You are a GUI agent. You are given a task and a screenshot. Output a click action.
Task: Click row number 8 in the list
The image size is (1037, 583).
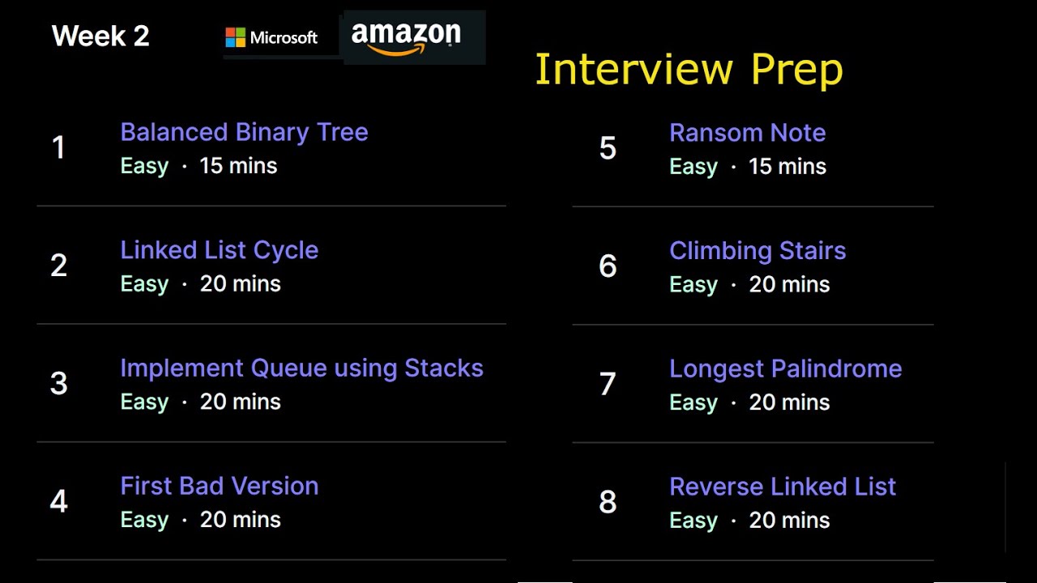point(608,503)
